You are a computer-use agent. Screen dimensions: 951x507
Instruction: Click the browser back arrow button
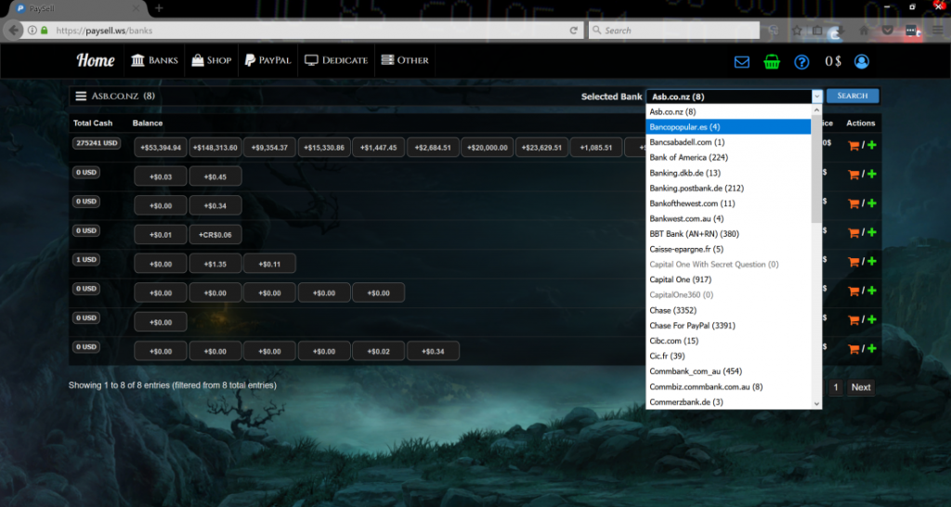click(x=13, y=31)
